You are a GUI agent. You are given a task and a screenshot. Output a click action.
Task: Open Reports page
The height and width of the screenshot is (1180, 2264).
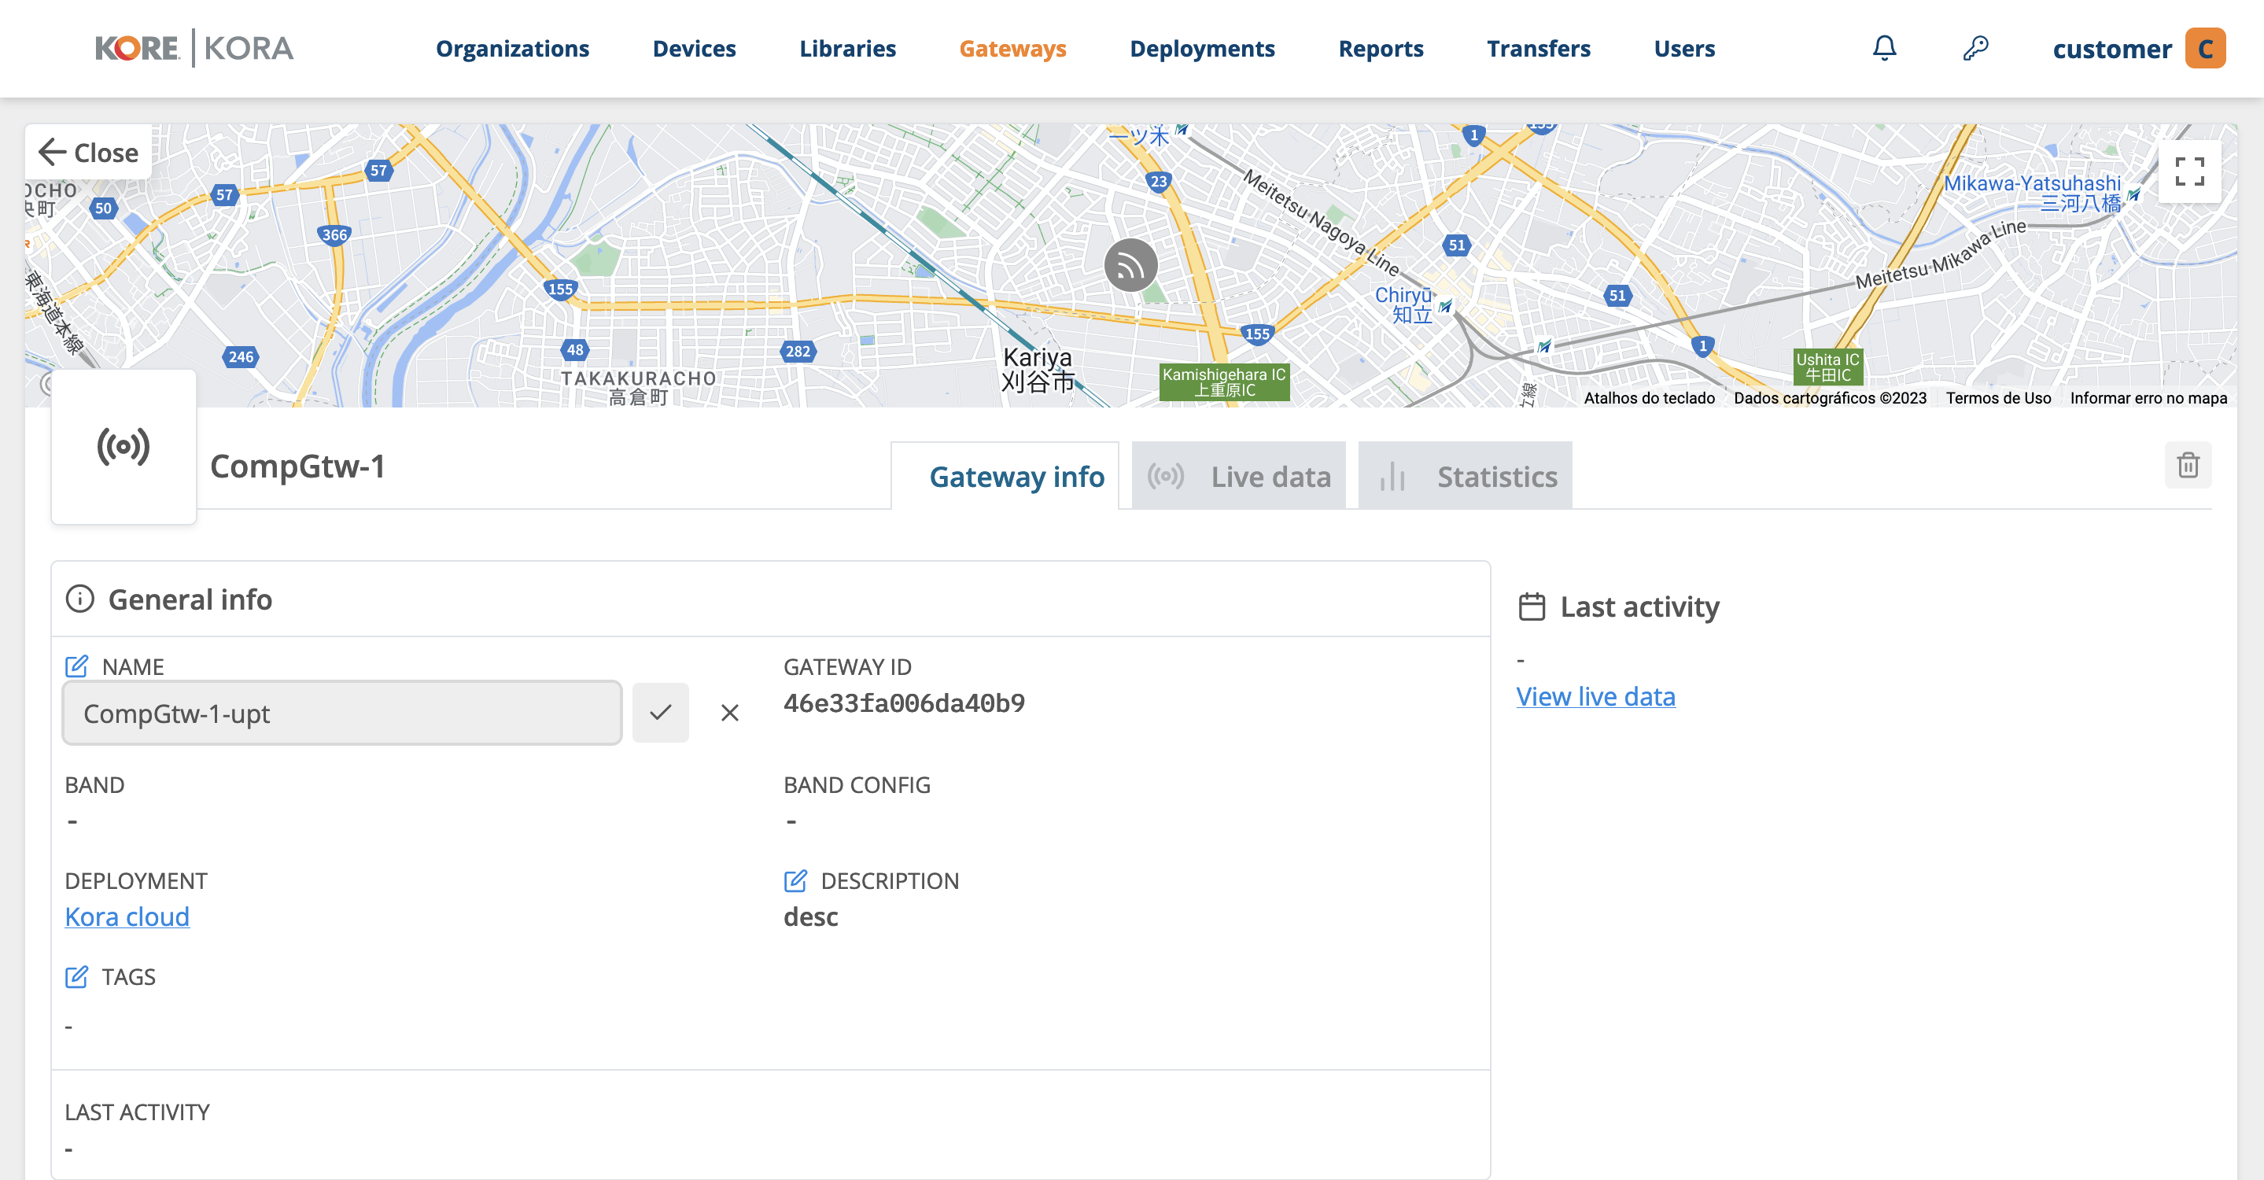[1380, 48]
